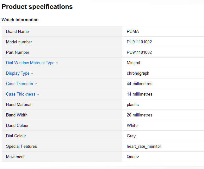Click the Case Diameter link

20,84
